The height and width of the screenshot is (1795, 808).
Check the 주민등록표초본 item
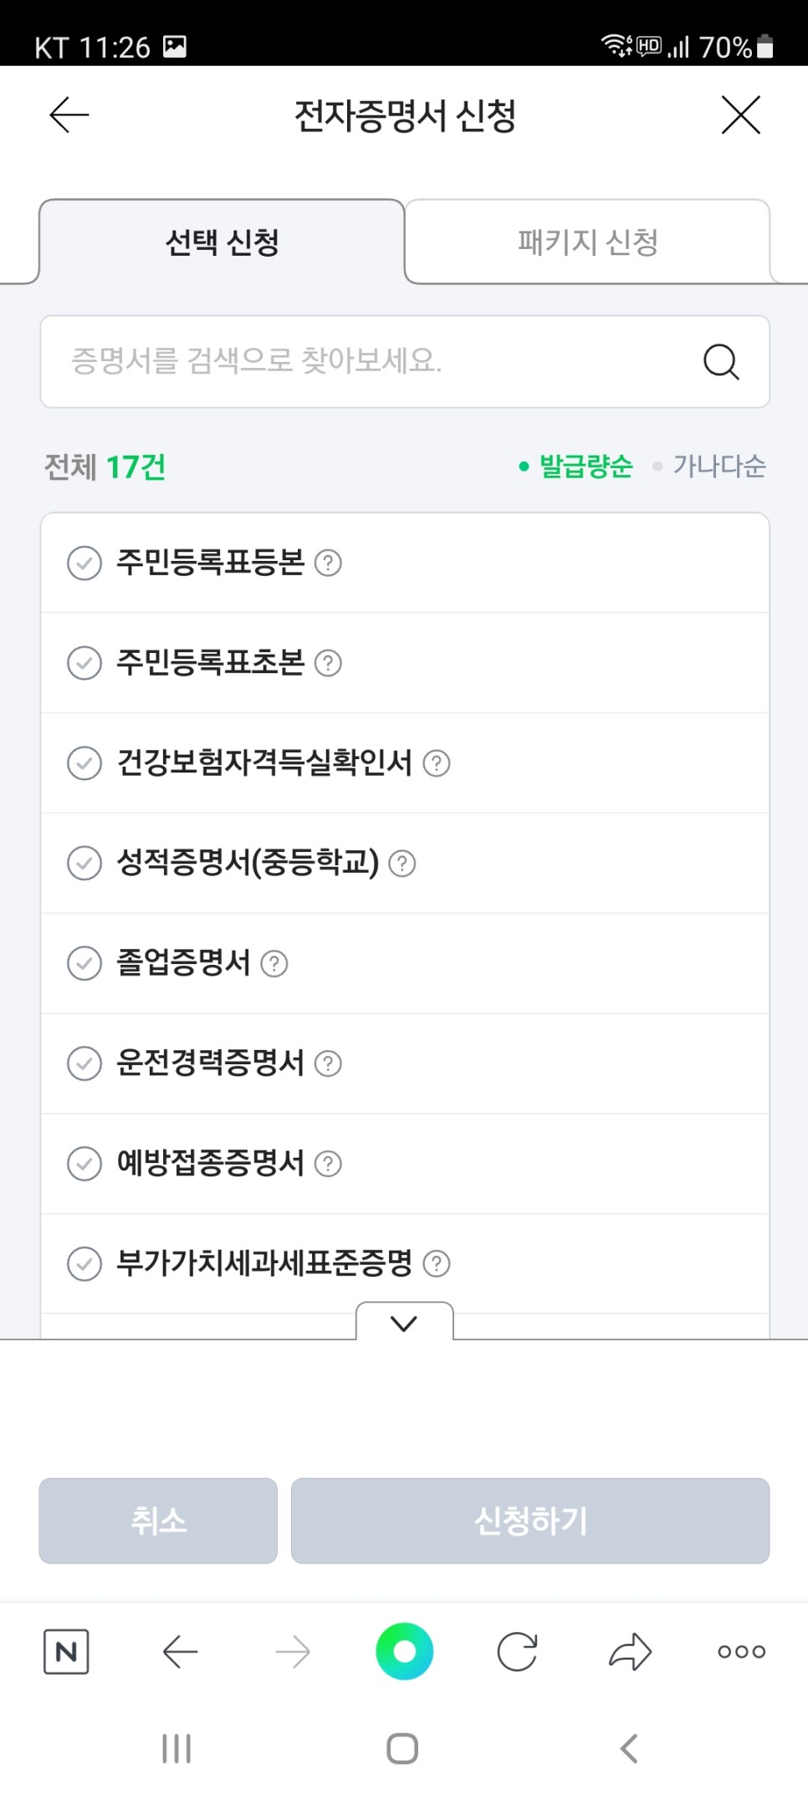coord(84,663)
